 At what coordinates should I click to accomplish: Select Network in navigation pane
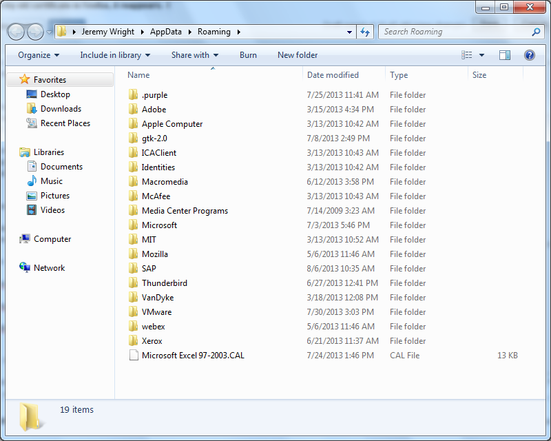point(49,268)
